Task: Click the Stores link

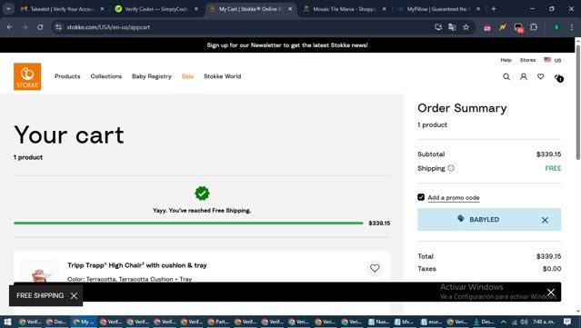Action: (527, 60)
